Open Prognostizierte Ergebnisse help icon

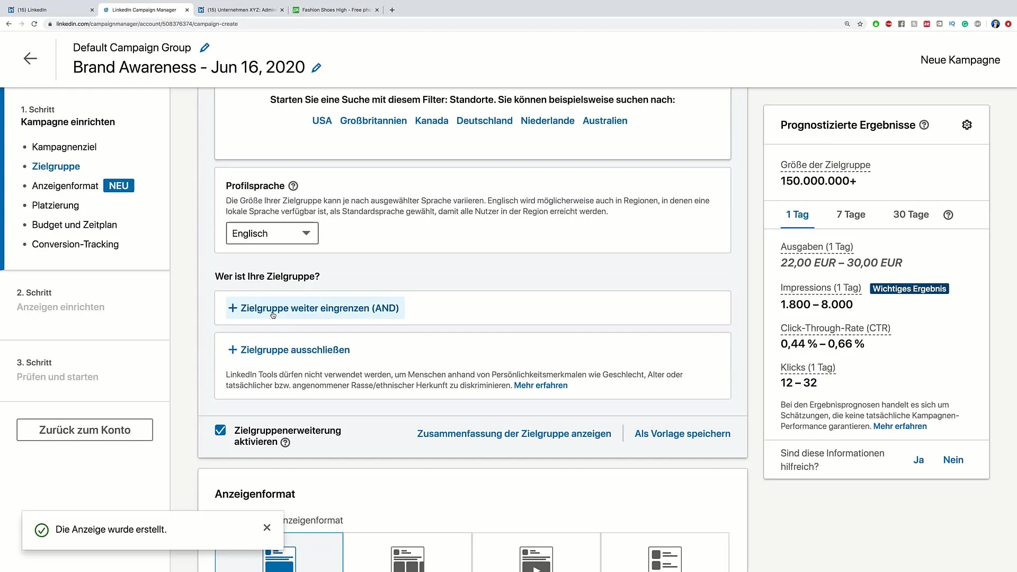pos(924,125)
